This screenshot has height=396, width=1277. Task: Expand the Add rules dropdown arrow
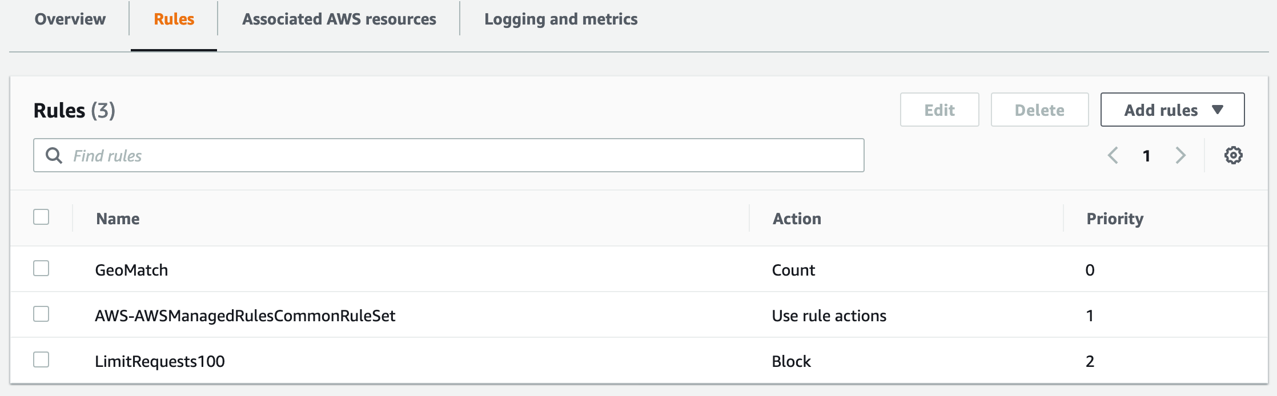[x=1217, y=110]
